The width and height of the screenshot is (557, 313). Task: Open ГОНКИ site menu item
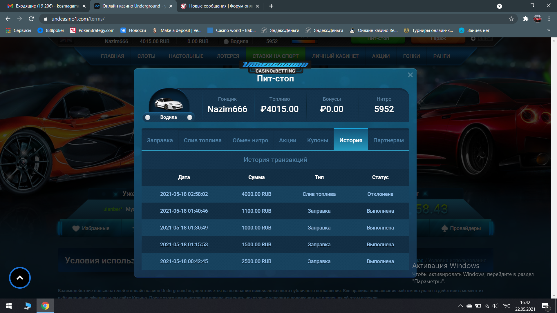(x=411, y=56)
